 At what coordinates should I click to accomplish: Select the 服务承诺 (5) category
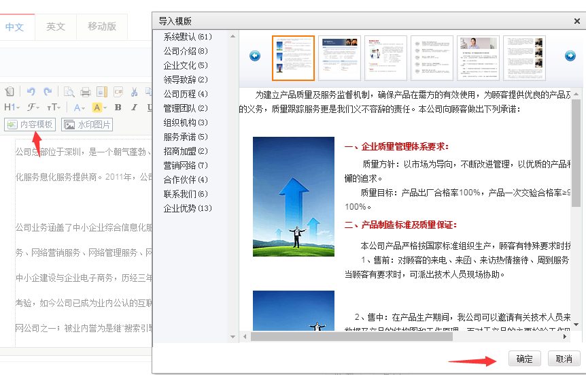[186, 137]
